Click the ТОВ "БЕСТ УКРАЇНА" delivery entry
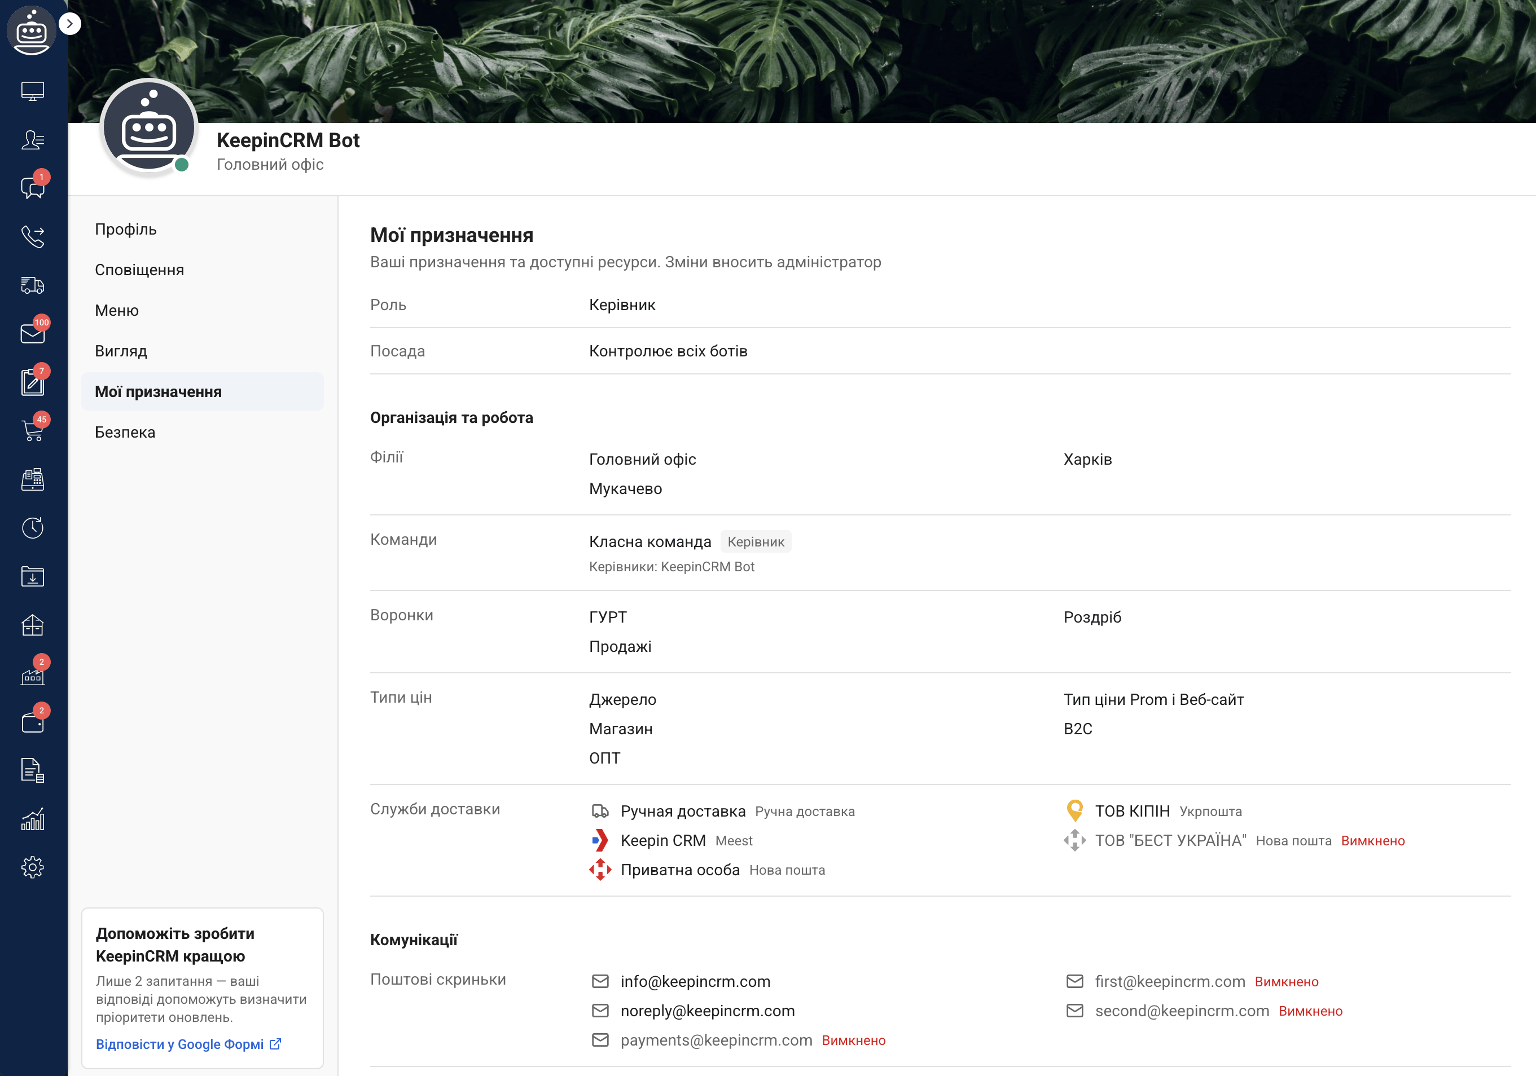The width and height of the screenshot is (1536, 1076). pos(1234,841)
